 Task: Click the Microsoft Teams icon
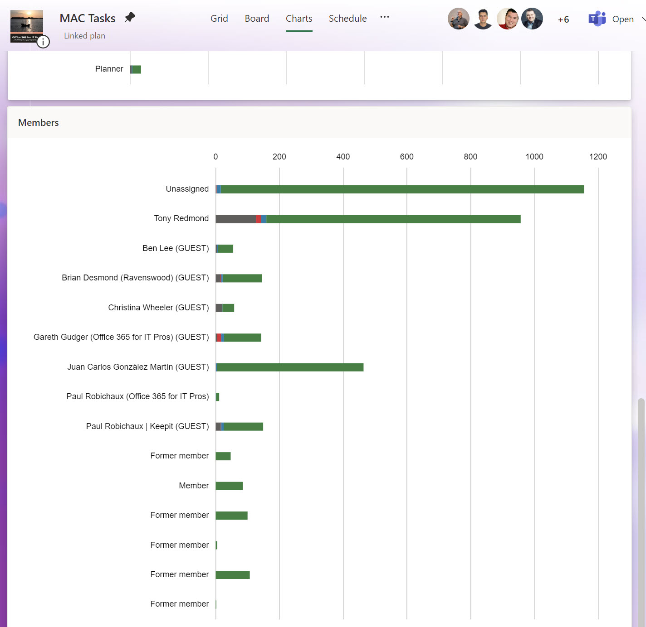click(597, 19)
